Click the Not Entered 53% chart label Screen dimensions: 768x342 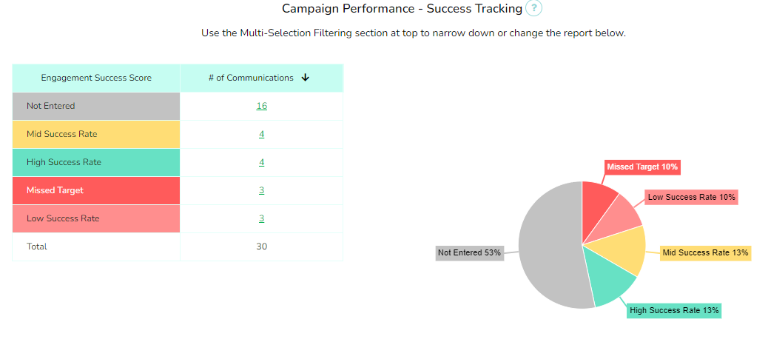point(470,253)
